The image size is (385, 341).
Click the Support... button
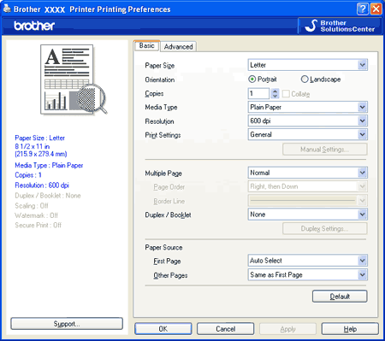coord(67,324)
